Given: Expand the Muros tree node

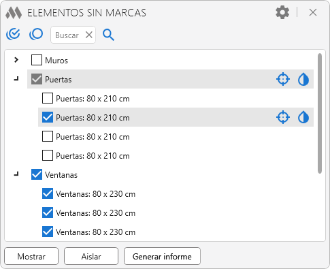Looking at the screenshot, I should coord(16,60).
